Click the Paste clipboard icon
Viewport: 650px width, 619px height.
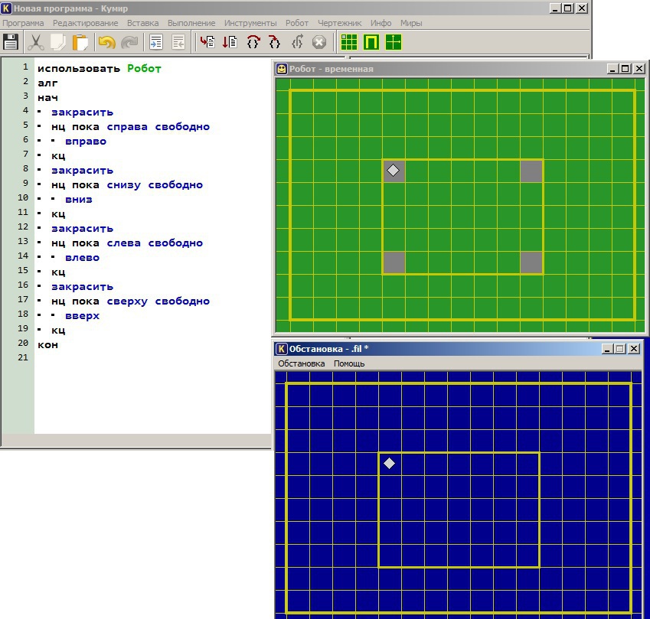pos(80,42)
